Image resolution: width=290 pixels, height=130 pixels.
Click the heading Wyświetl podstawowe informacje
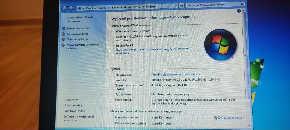(155, 18)
